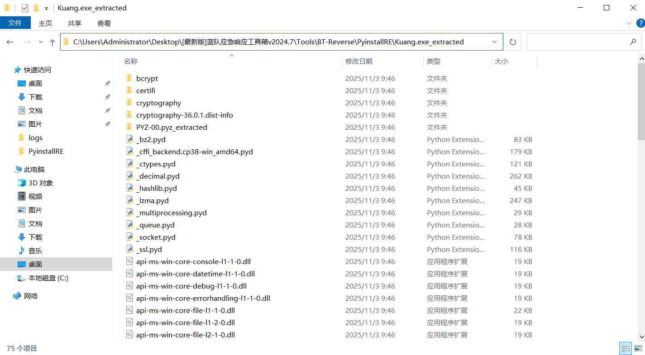Select the _ctypes.pyd file icon
The width and height of the screenshot is (645, 355).
[129, 164]
